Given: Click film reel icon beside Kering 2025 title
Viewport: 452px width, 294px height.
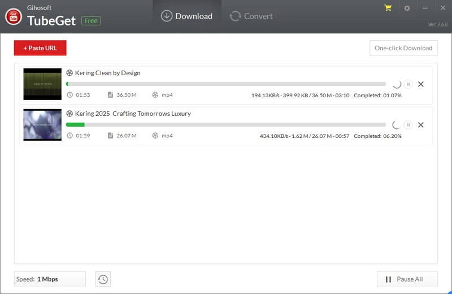Looking at the screenshot, I should [69, 114].
